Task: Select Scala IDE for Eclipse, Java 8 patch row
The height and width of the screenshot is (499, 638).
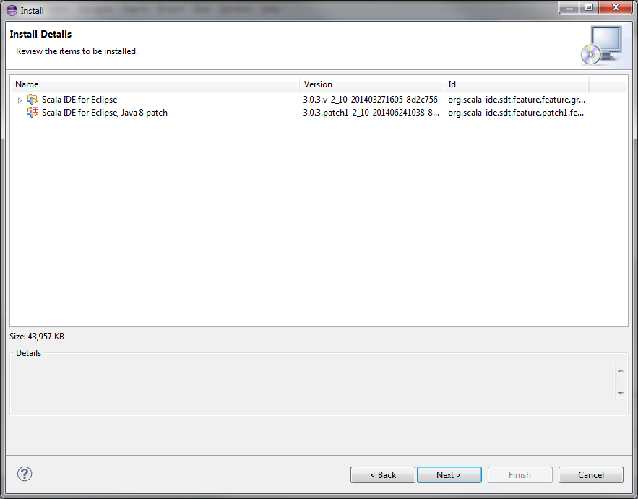Action: click(319, 113)
